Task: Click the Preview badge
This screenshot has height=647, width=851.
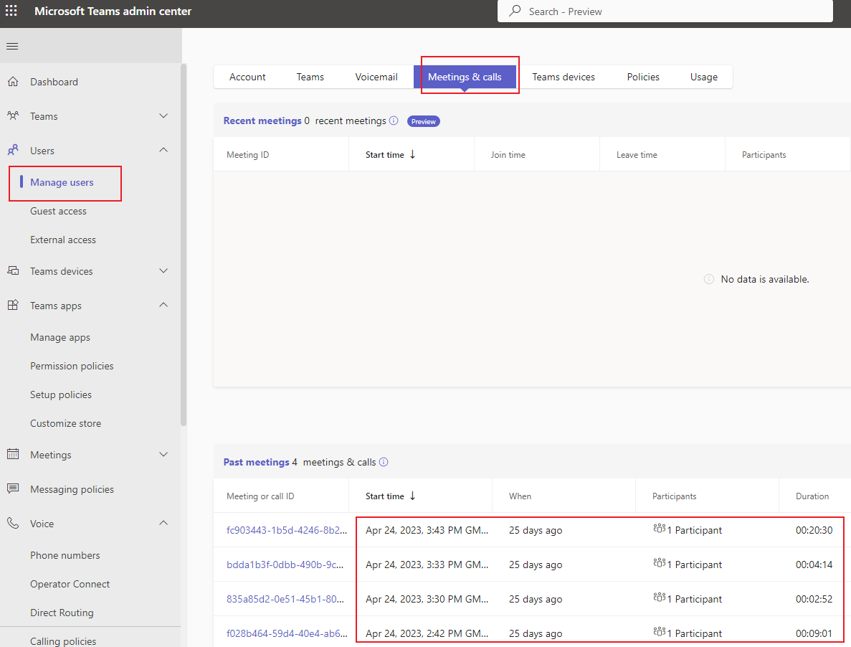Action: click(423, 122)
